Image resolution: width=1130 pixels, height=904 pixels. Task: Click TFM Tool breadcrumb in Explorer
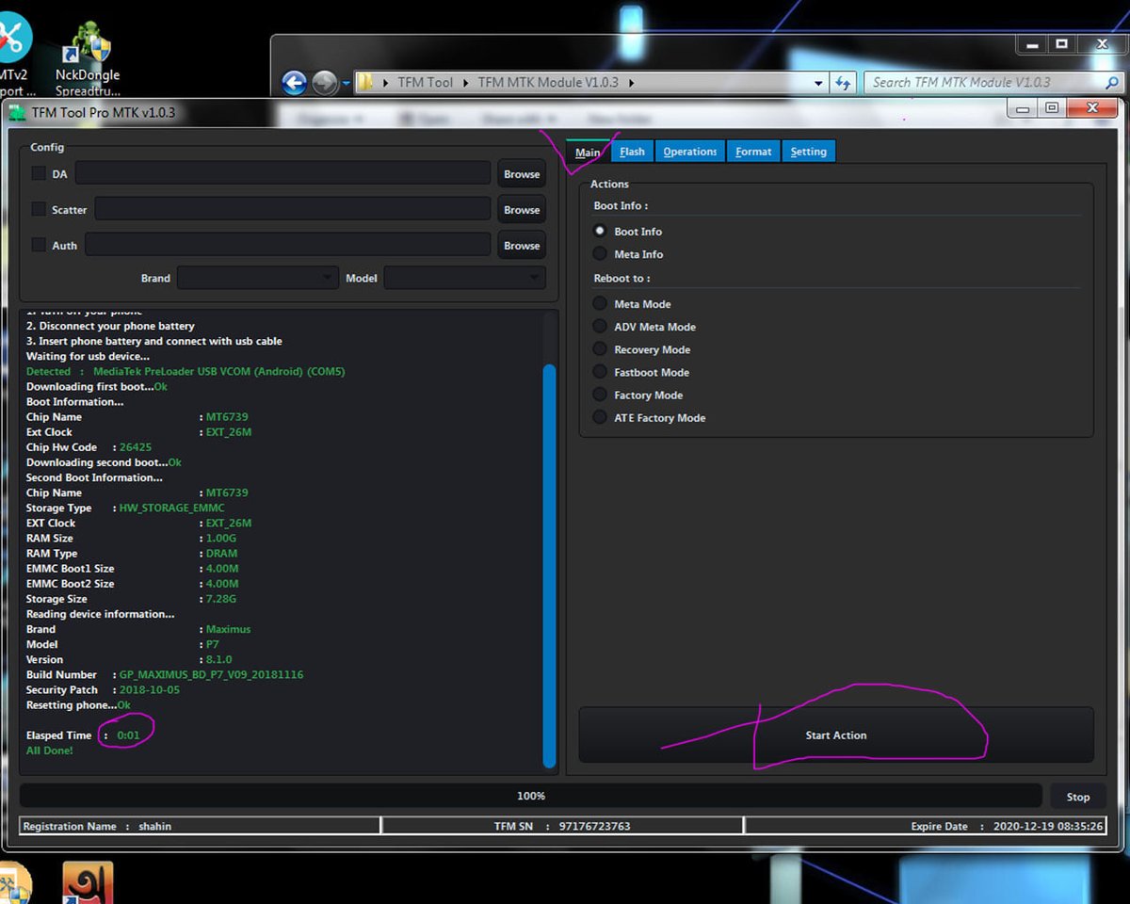click(426, 83)
